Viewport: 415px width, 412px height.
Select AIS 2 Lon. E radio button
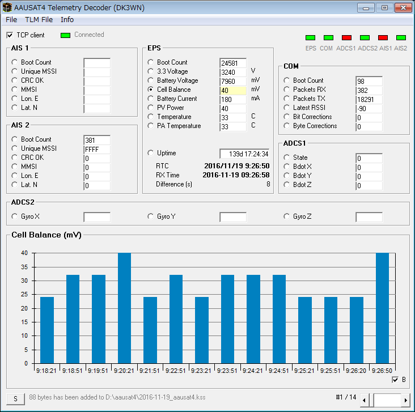coord(15,176)
